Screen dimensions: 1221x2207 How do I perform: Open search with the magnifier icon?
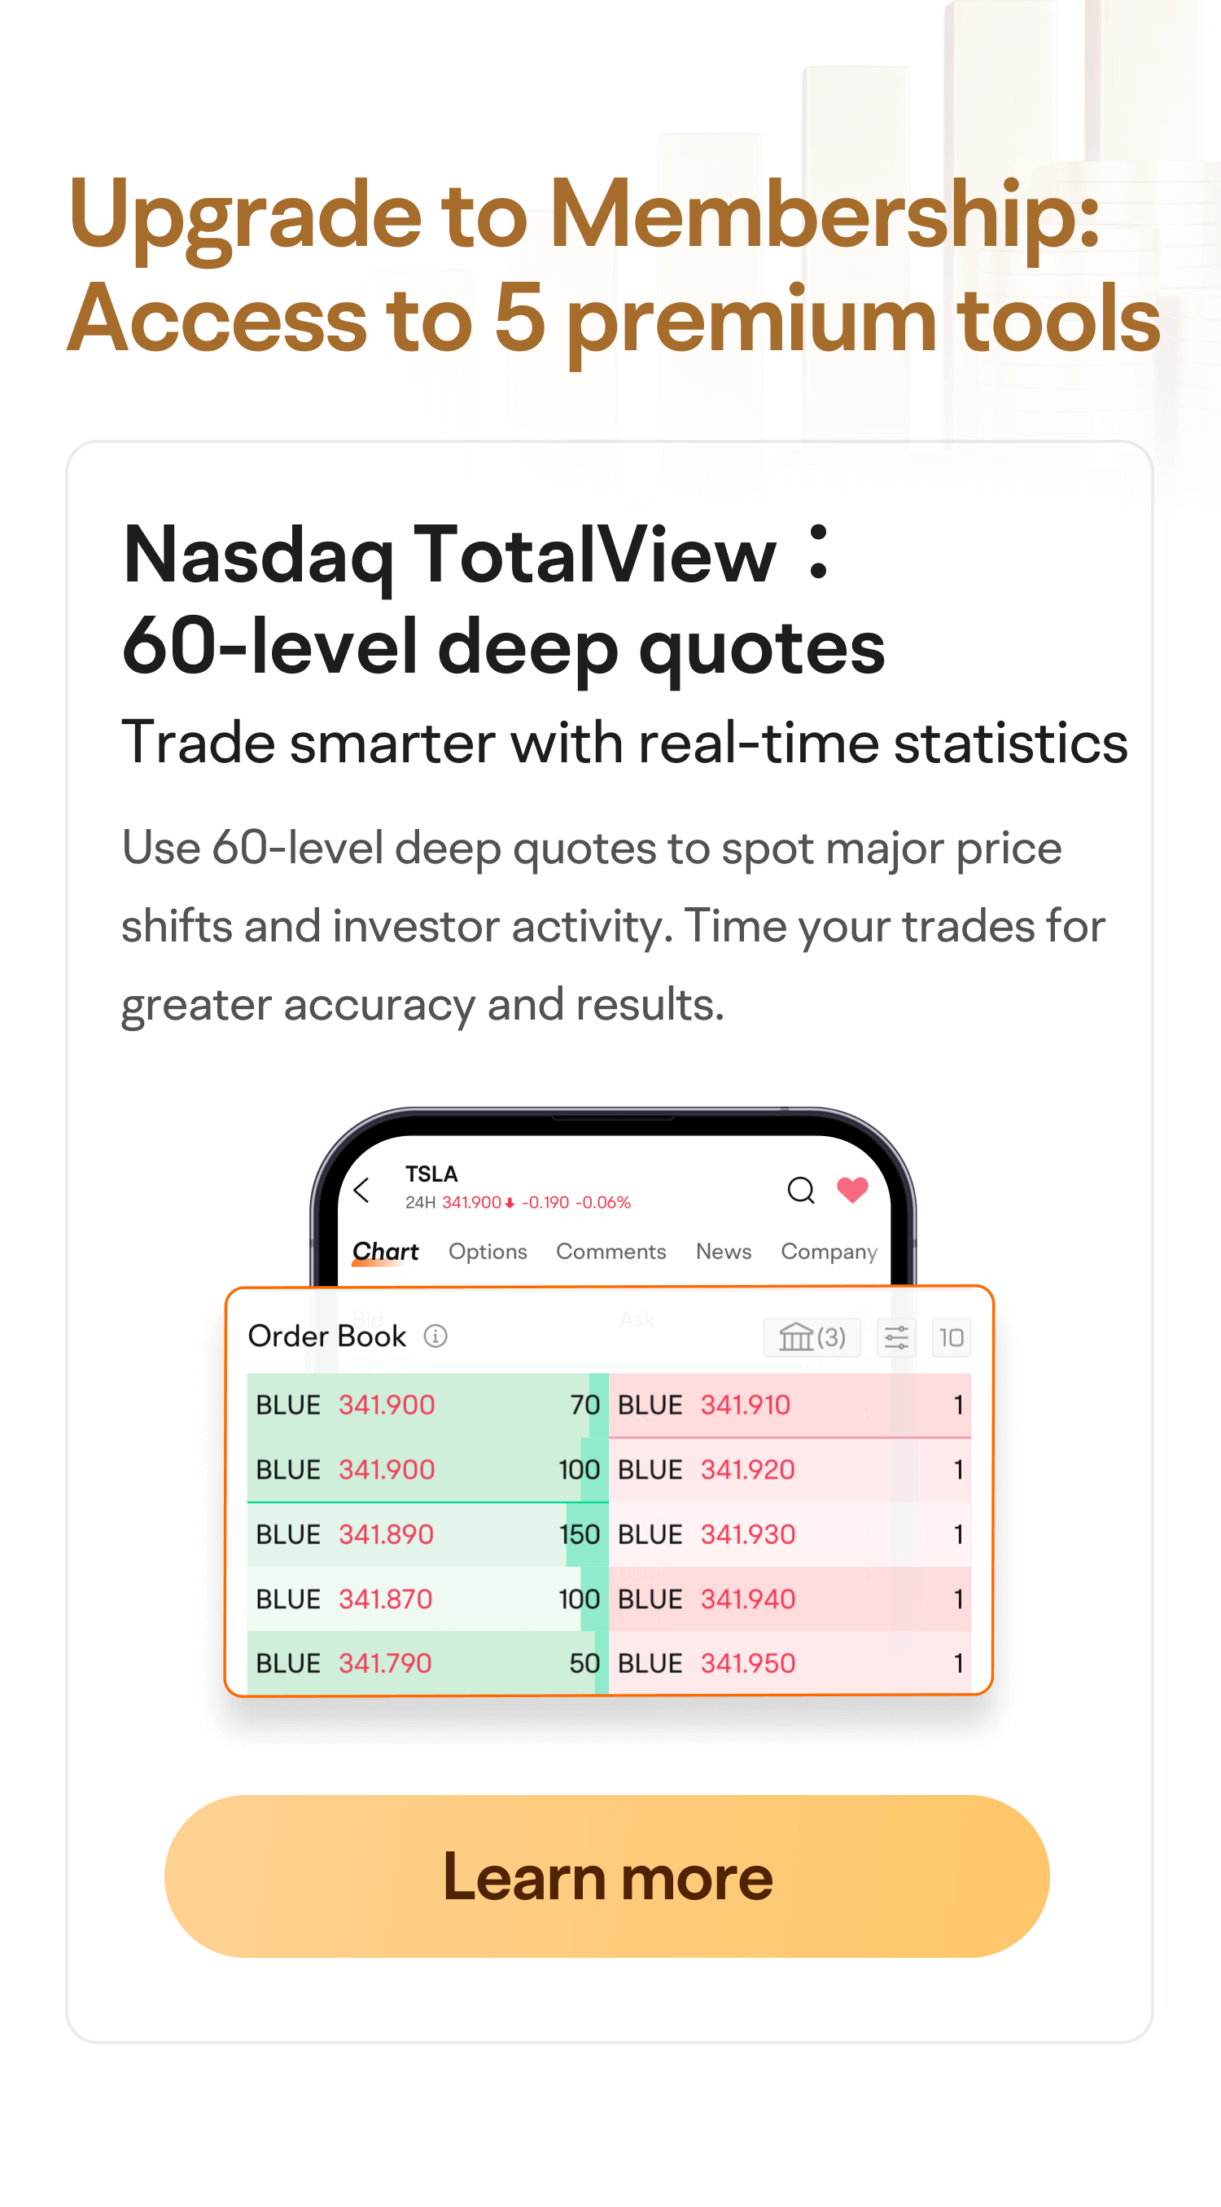point(801,1190)
